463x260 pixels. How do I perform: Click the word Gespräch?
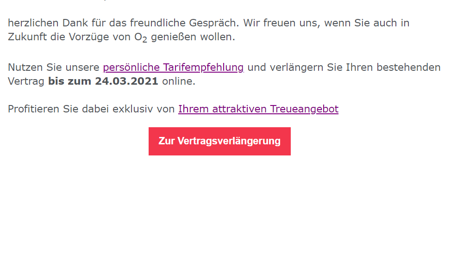click(x=213, y=23)
